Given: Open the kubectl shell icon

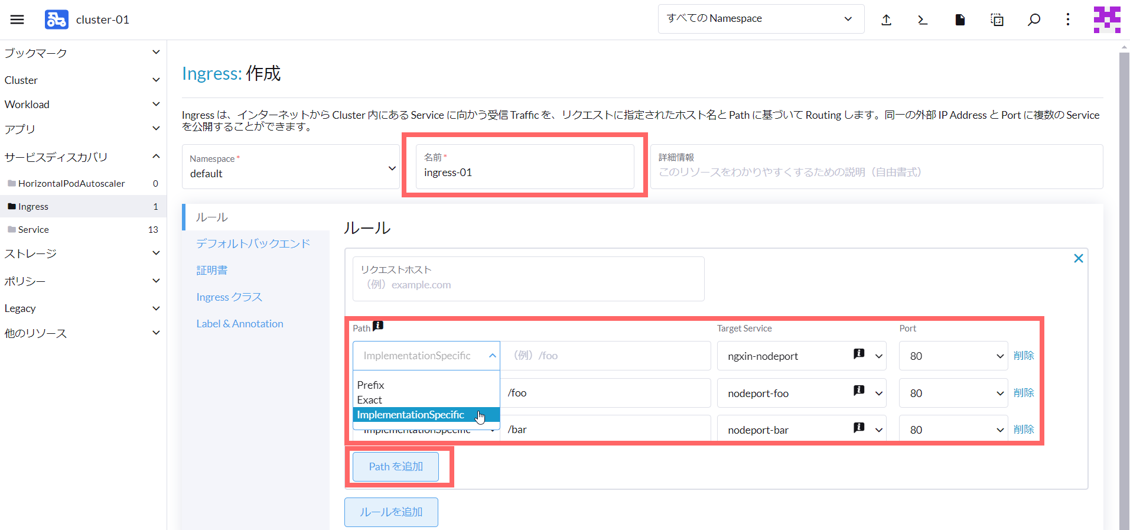Looking at the screenshot, I should 923,20.
